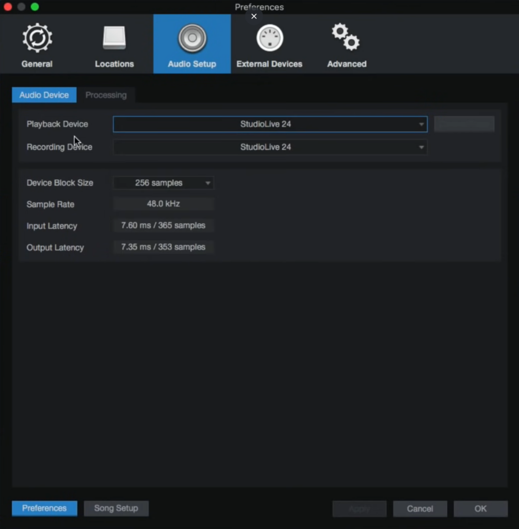Image resolution: width=519 pixels, height=529 pixels.
Task: Click the Output Latency value field
Action: [164, 247]
